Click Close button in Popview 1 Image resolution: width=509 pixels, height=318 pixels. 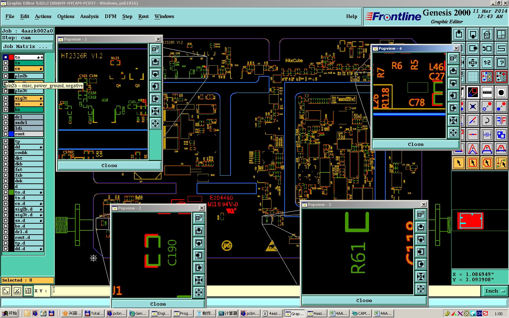(109, 165)
